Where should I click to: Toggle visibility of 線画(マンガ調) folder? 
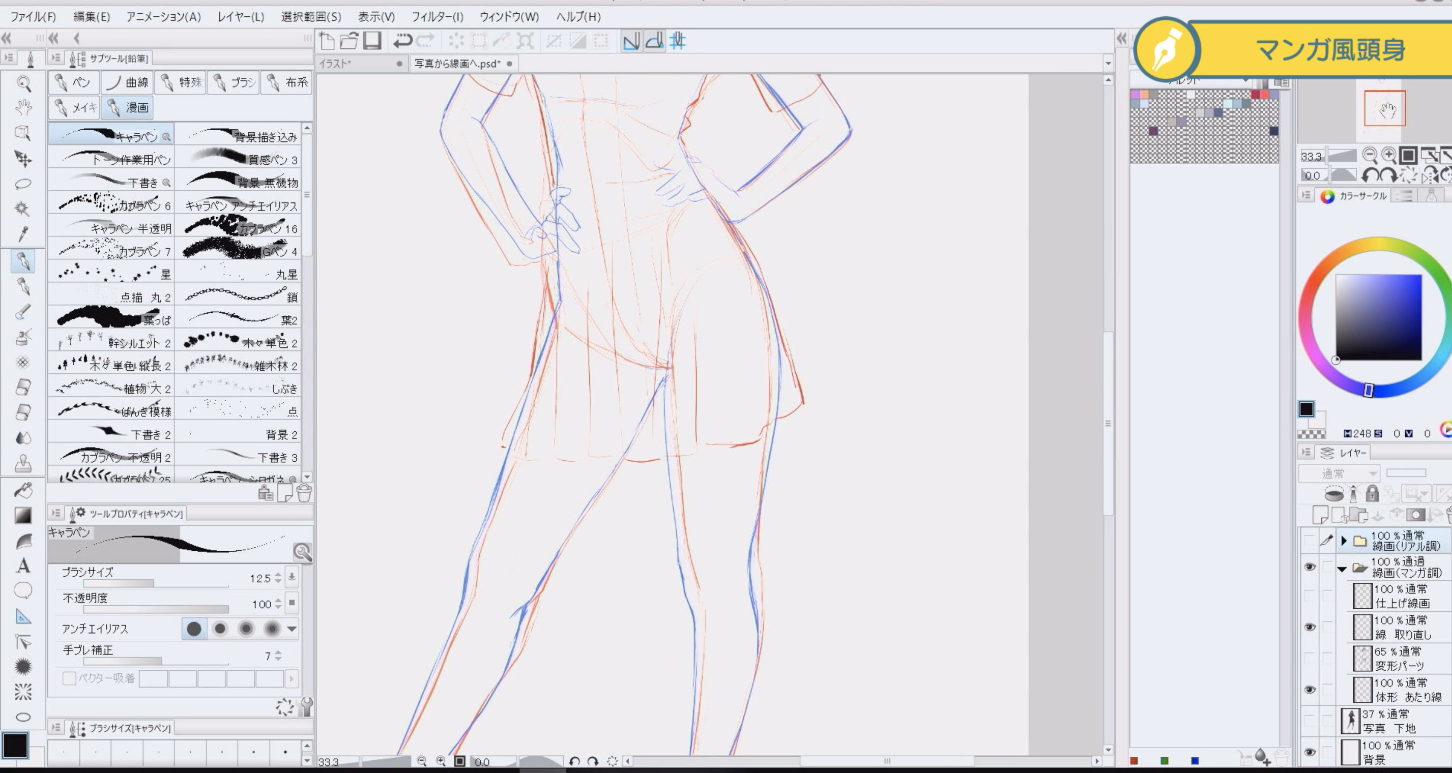point(1311,567)
